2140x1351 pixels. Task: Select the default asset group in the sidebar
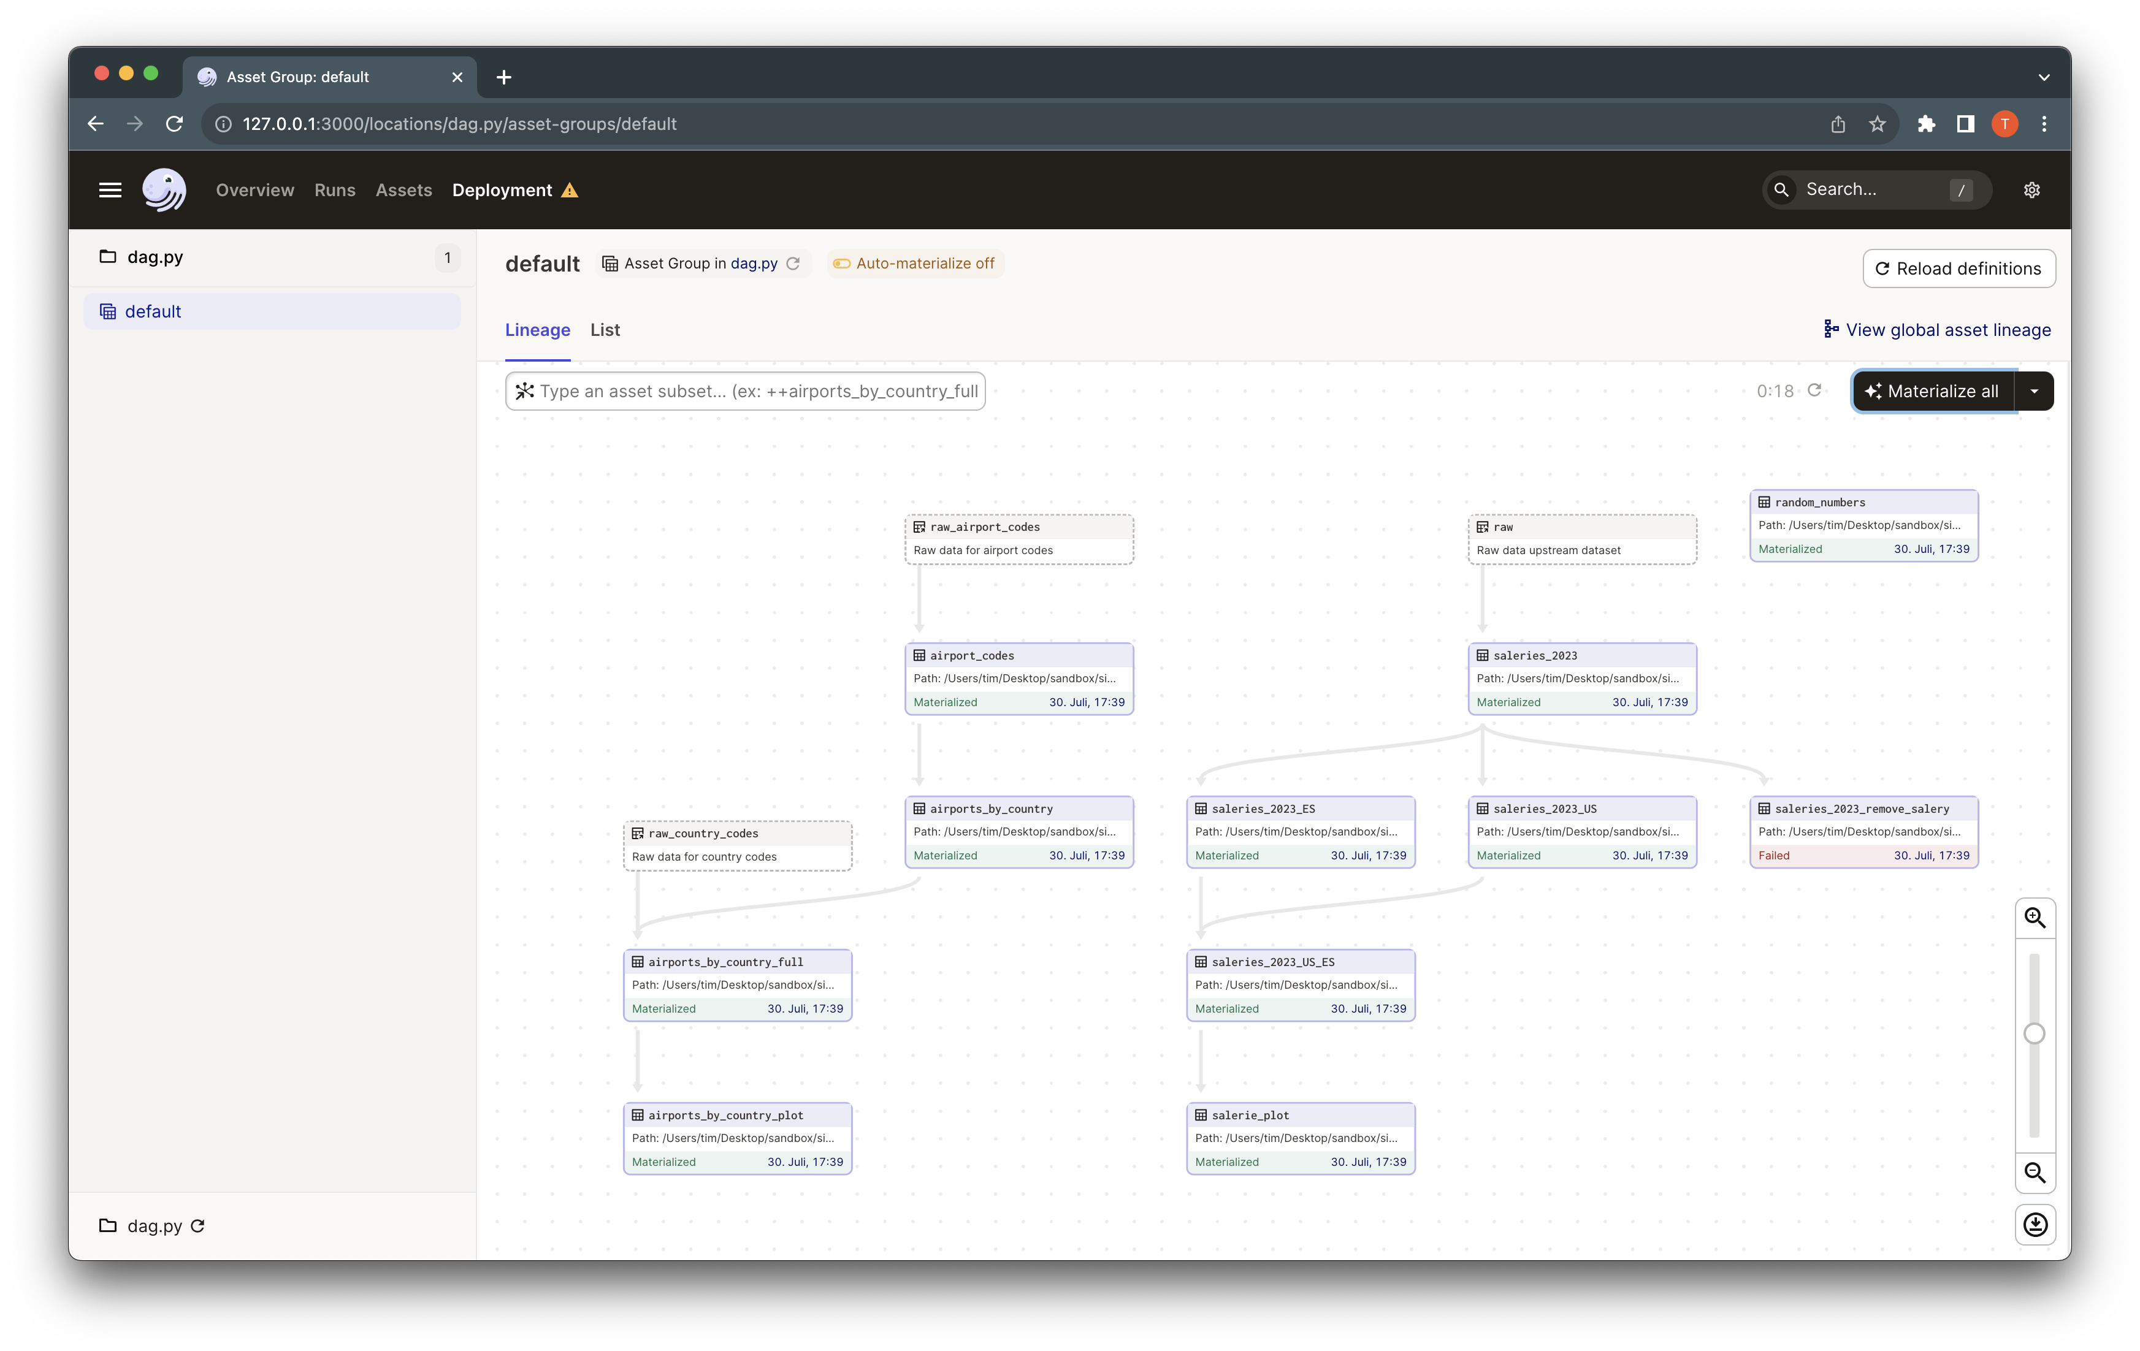pos(154,311)
